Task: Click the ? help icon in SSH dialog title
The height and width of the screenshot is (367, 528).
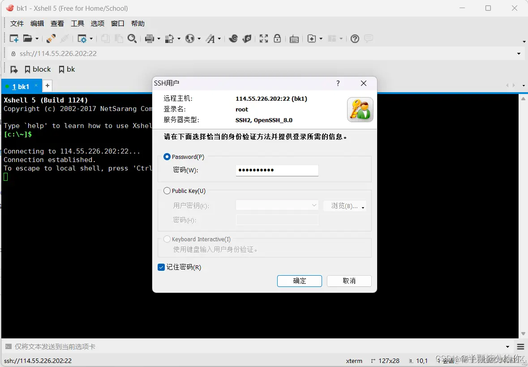Action: click(338, 83)
